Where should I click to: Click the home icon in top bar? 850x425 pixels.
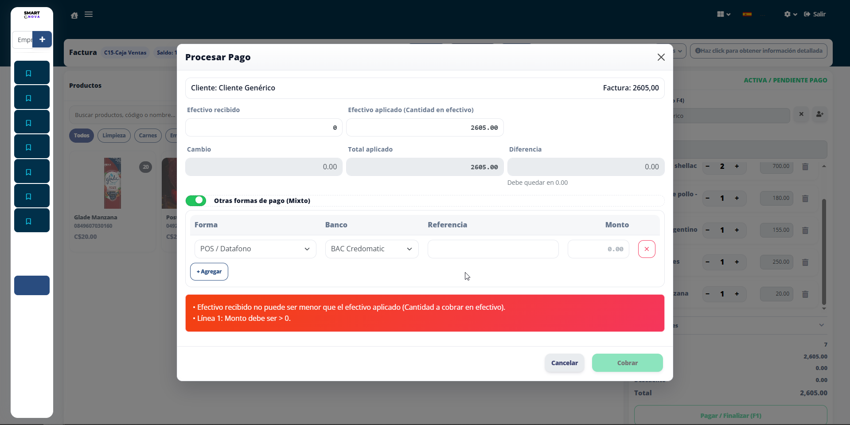pyautogui.click(x=74, y=16)
